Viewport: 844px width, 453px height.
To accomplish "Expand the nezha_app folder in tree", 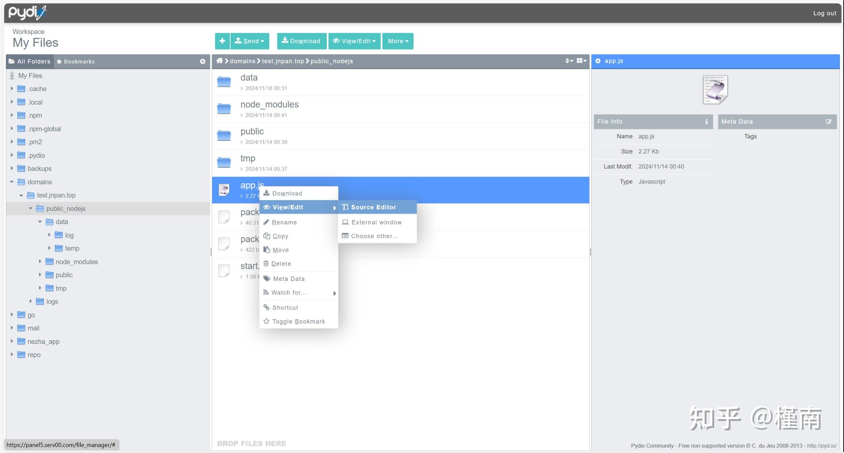I will coord(12,342).
